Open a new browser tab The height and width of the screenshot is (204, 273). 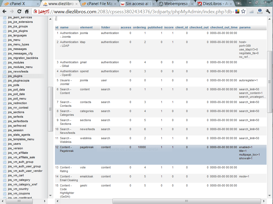click(239, 3)
